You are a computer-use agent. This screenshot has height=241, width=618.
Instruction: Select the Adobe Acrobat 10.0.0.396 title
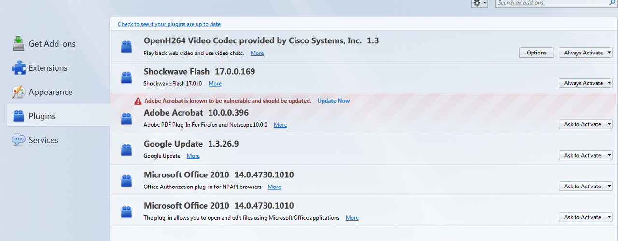click(196, 113)
